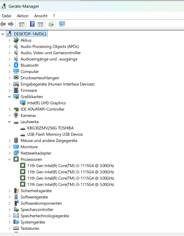Select the Druckwarteschlangen label
The image size is (184, 236).
[x=40, y=78]
